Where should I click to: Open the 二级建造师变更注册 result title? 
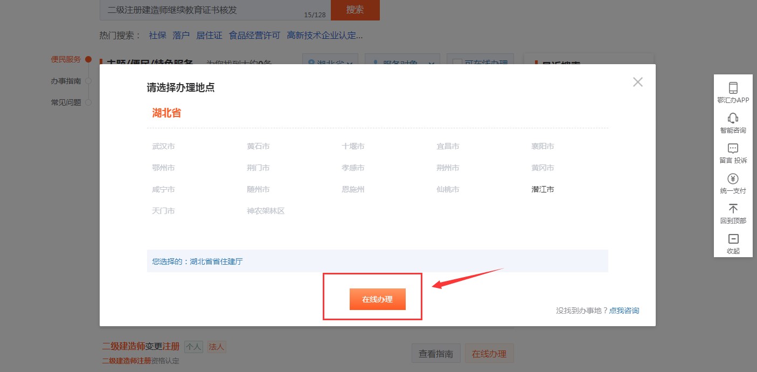[141, 346]
